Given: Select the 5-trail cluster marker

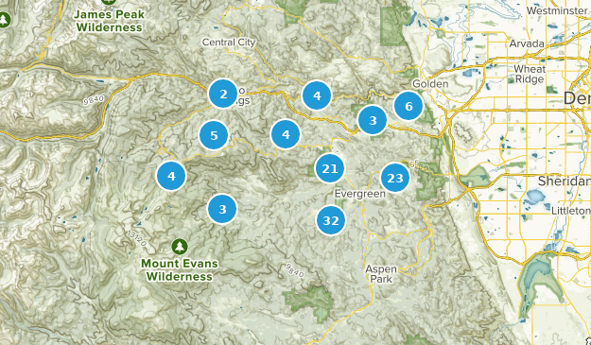Looking at the screenshot, I should pyautogui.click(x=214, y=135).
